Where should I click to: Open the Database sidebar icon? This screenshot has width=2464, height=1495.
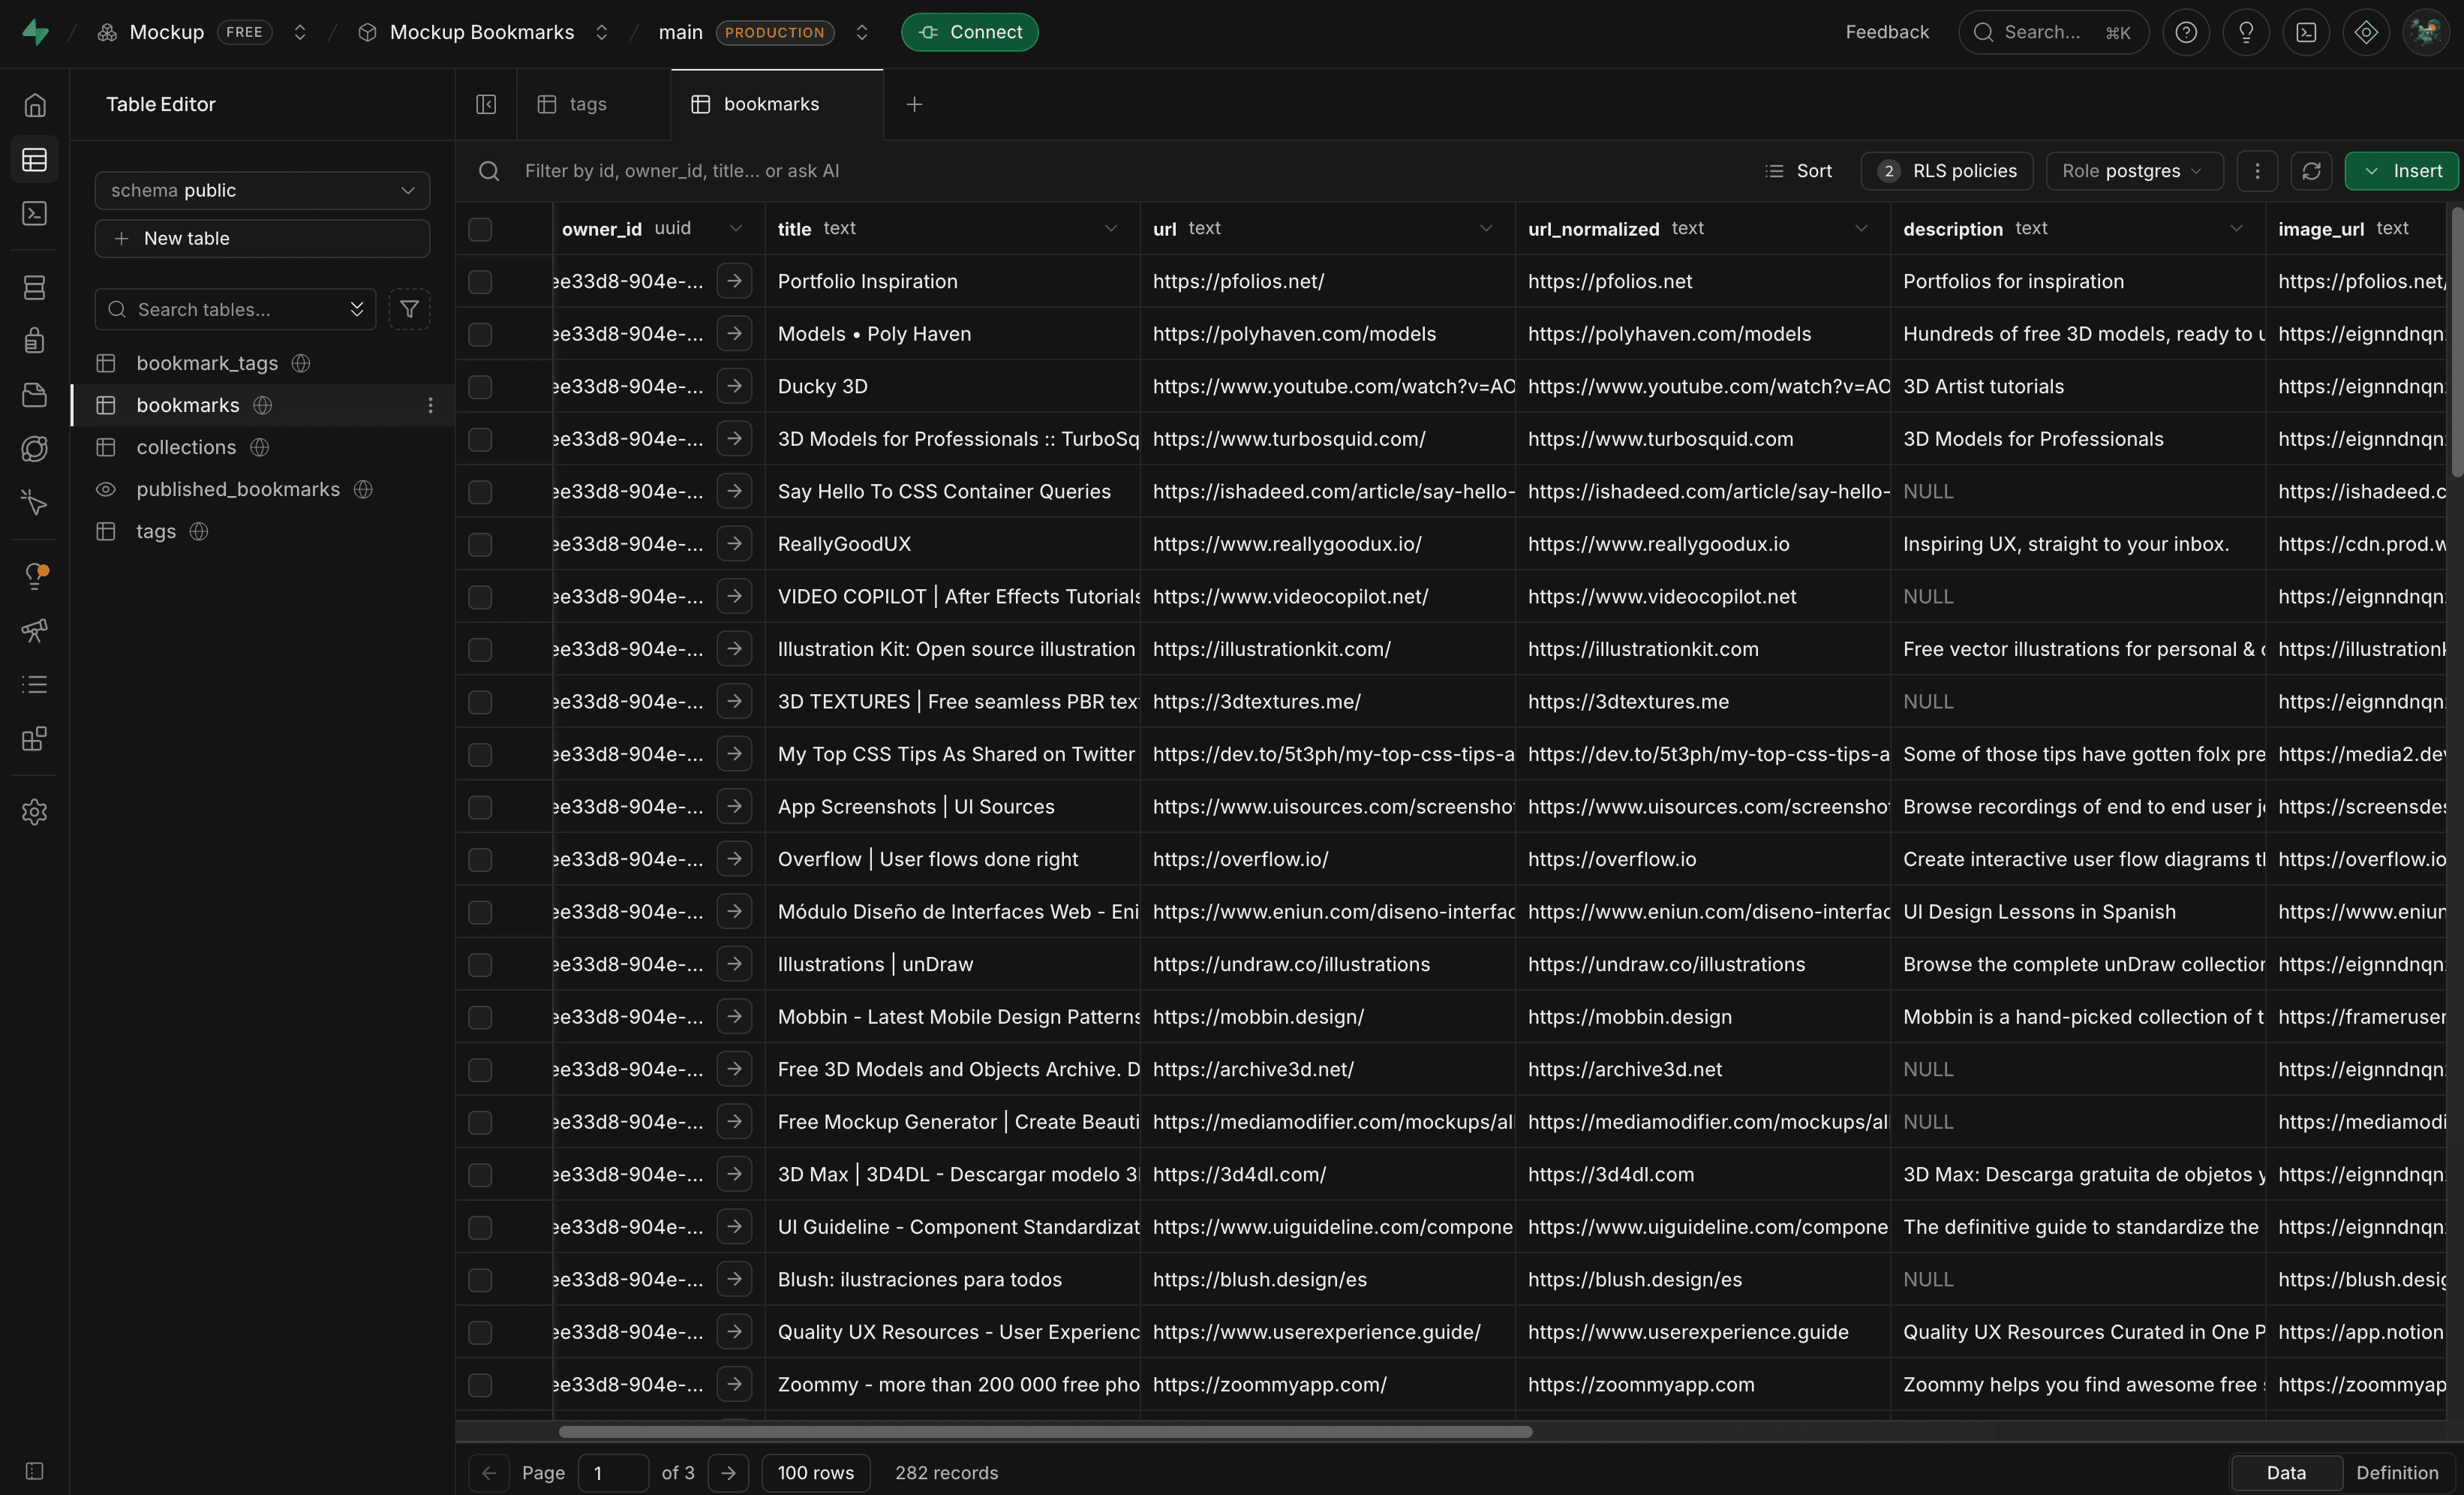coord(35,288)
